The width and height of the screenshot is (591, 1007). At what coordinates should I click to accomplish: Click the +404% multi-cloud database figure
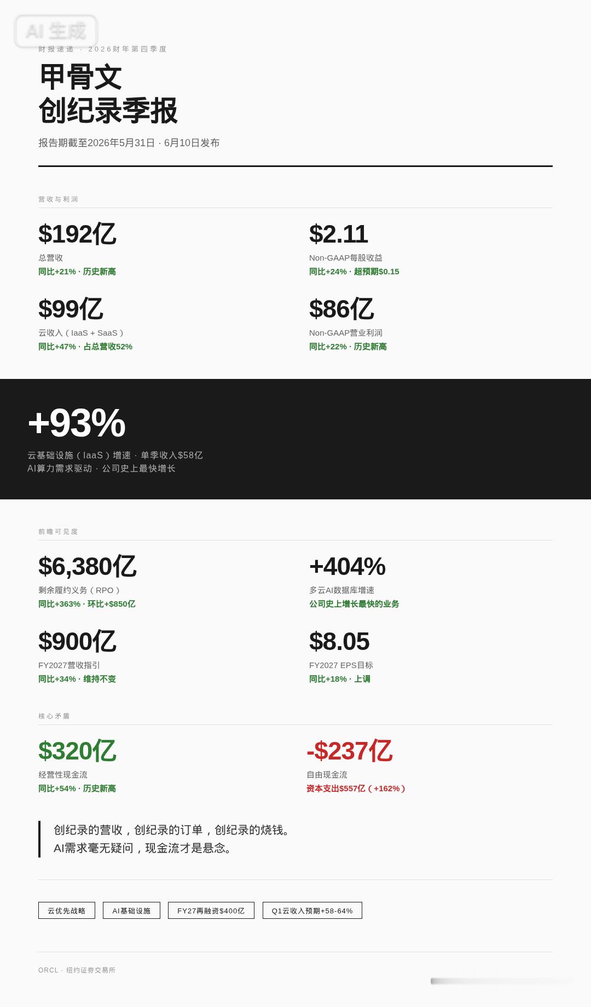click(x=347, y=566)
